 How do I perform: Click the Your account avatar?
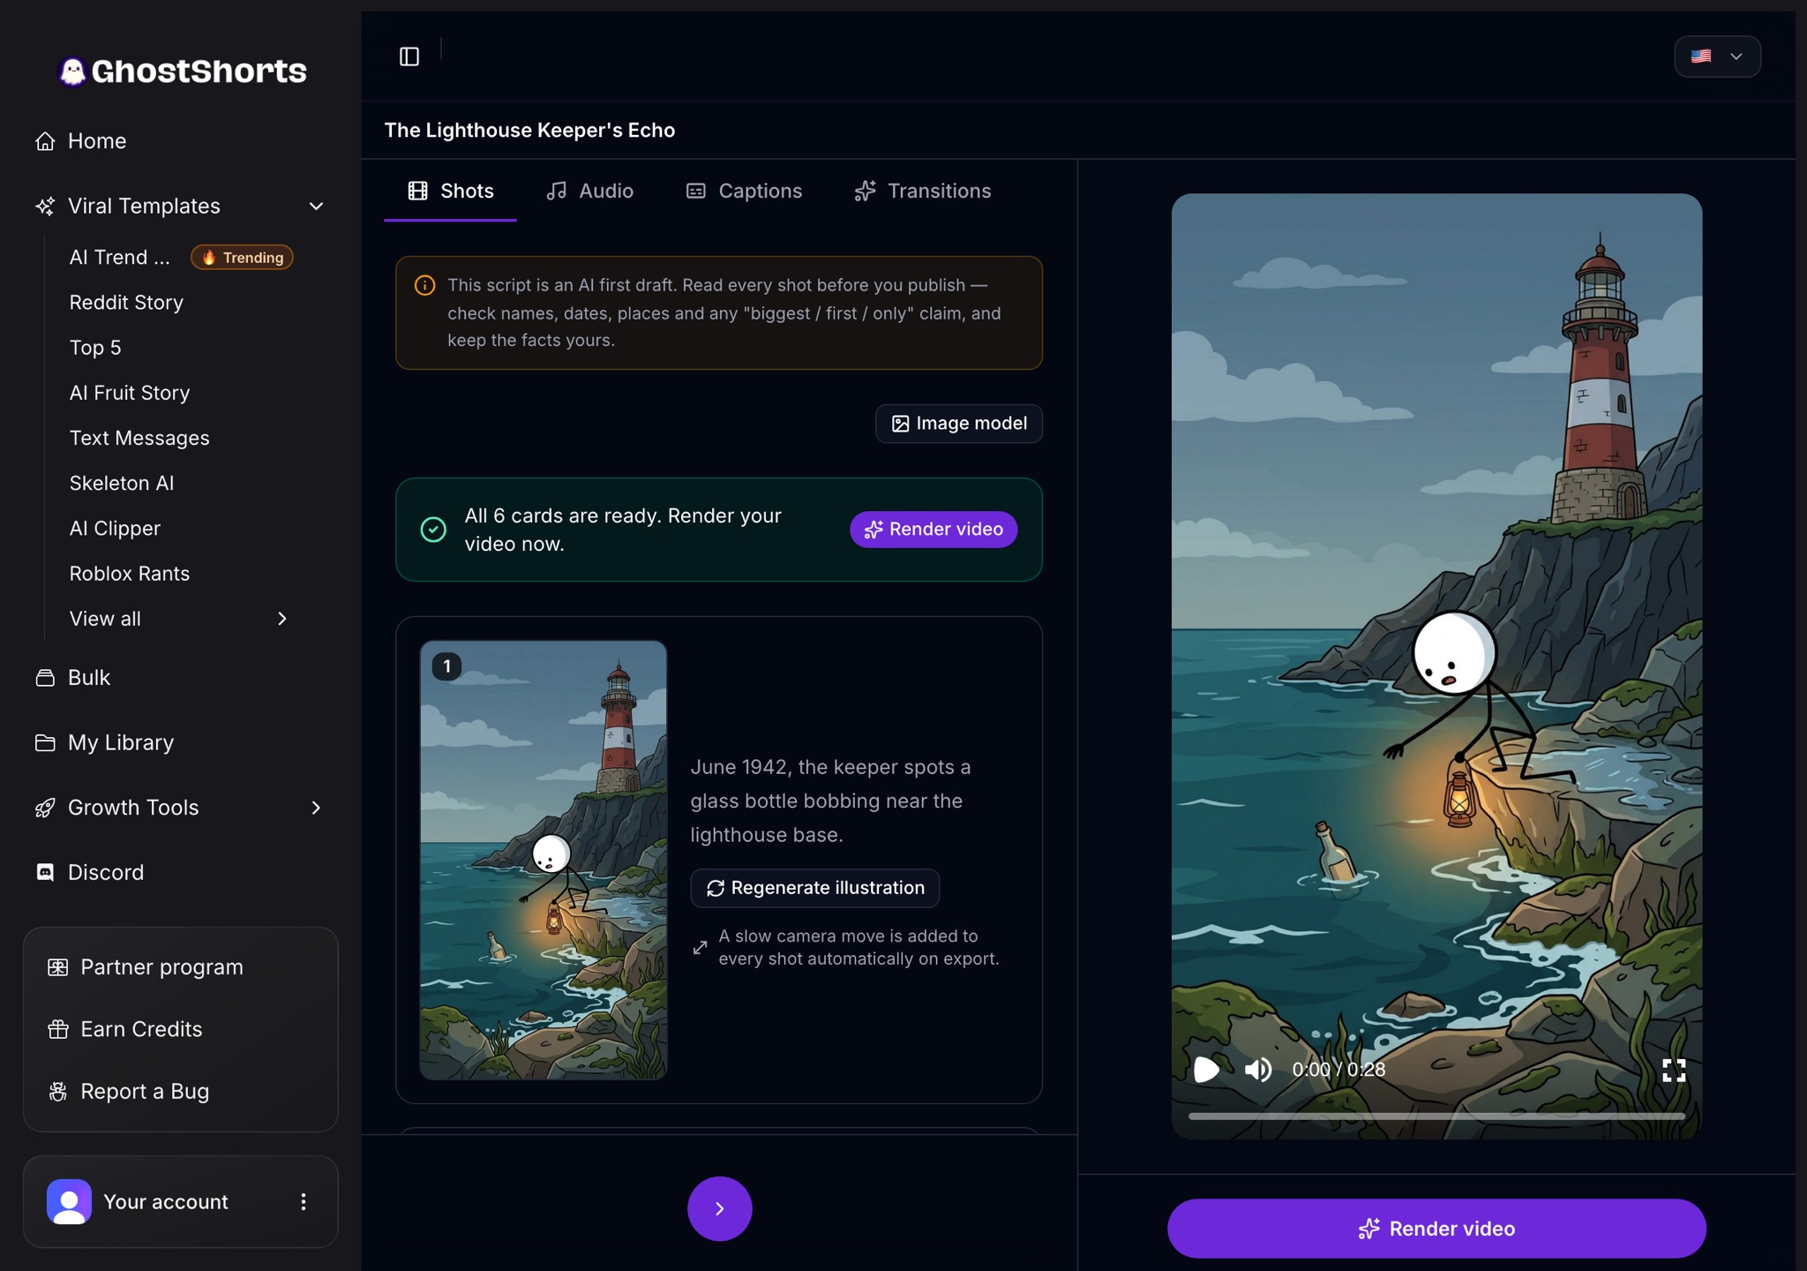click(x=69, y=1202)
